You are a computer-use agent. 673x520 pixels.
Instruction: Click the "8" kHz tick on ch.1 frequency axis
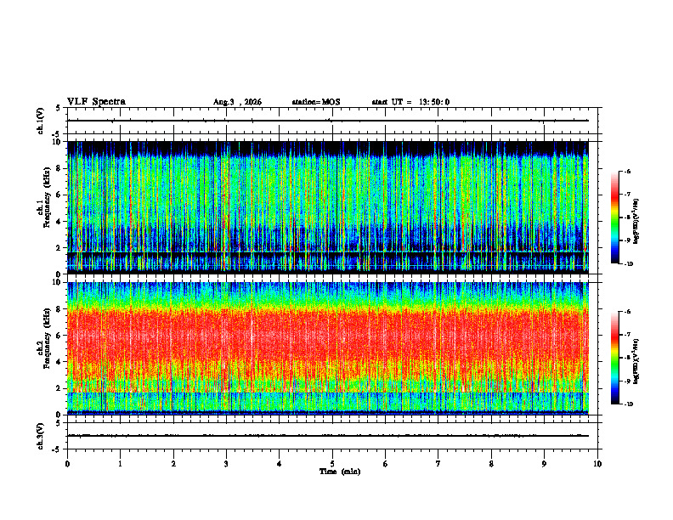point(59,168)
